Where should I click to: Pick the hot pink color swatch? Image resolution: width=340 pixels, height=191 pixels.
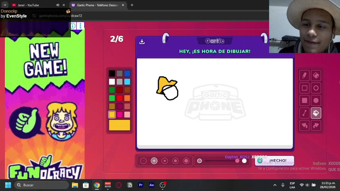click(120, 115)
